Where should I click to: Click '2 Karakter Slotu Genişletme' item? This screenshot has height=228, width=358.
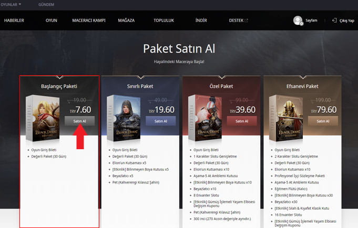pos(296,157)
